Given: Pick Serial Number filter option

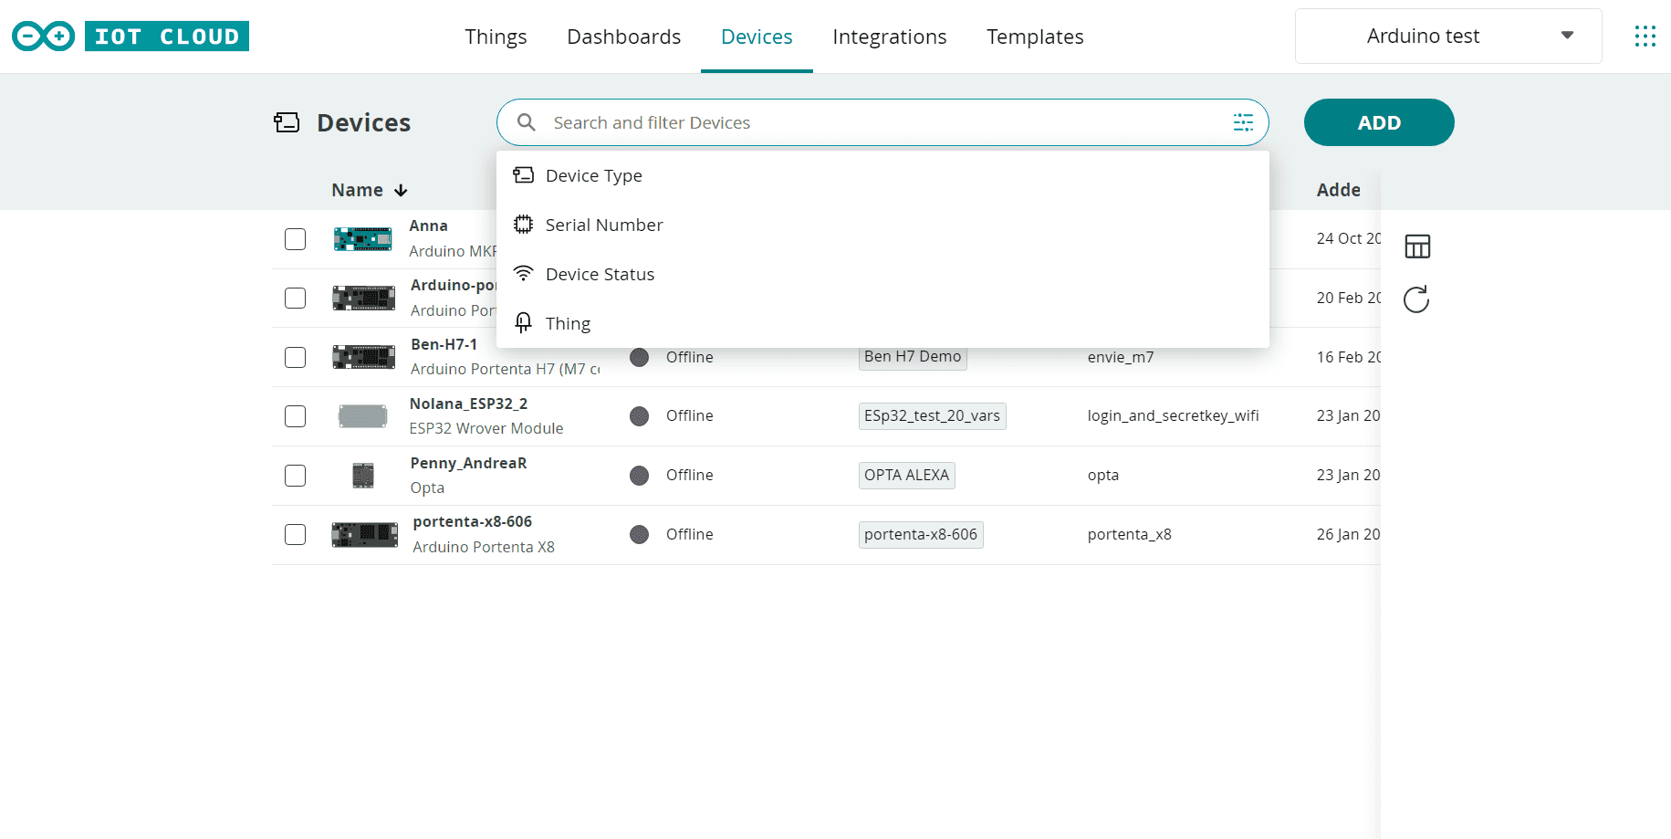Looking at the screenshot, I should 603,225.
